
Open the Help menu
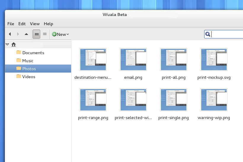(48, 24)
